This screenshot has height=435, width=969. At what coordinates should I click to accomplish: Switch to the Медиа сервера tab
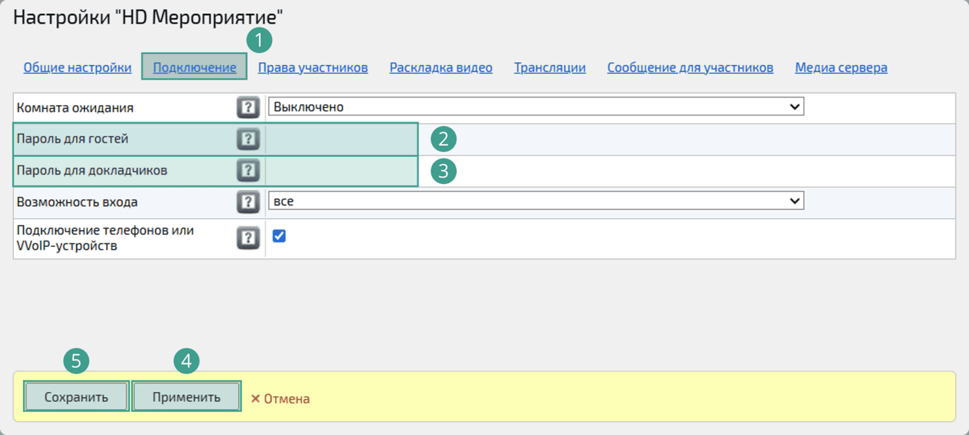tap(841, 67)
